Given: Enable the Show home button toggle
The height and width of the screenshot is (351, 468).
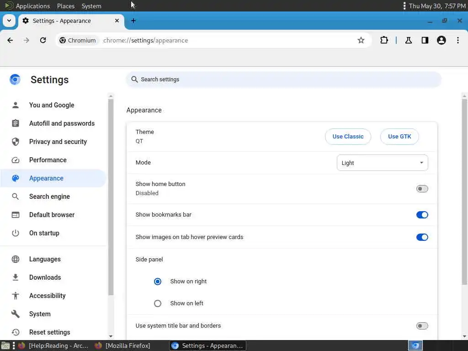Looking at the screenshot, I should pyautogui.click(x=422, y=189).
